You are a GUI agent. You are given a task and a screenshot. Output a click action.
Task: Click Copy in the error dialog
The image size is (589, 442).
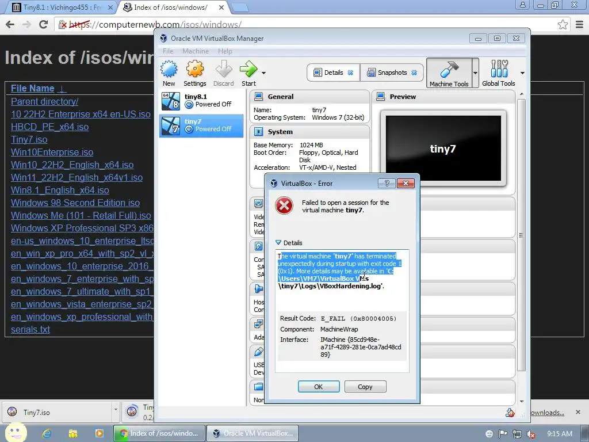[365, 387]
